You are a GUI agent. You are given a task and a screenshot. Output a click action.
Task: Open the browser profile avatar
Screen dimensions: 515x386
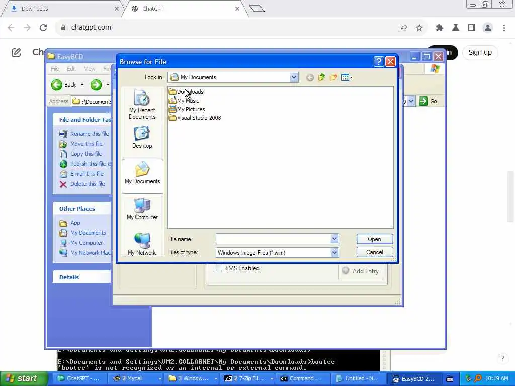pos(488,28)
